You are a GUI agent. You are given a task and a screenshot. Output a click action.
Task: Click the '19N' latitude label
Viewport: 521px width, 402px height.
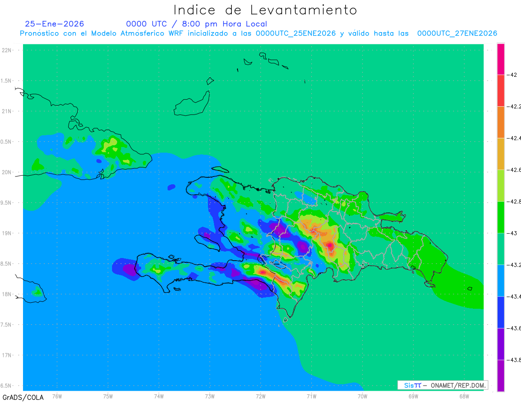[x=7, y=233]
